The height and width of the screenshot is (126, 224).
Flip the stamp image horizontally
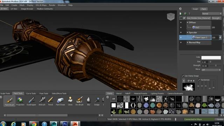(x=191, y=81)
